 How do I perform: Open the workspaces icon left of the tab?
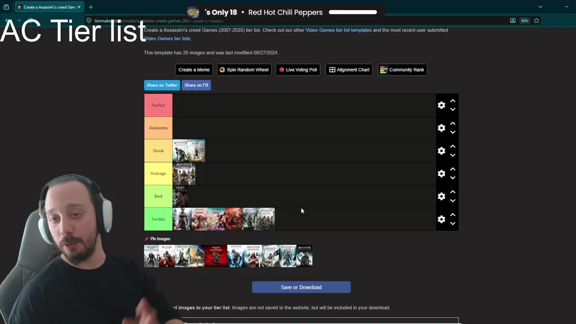click(x=6, y=7)
